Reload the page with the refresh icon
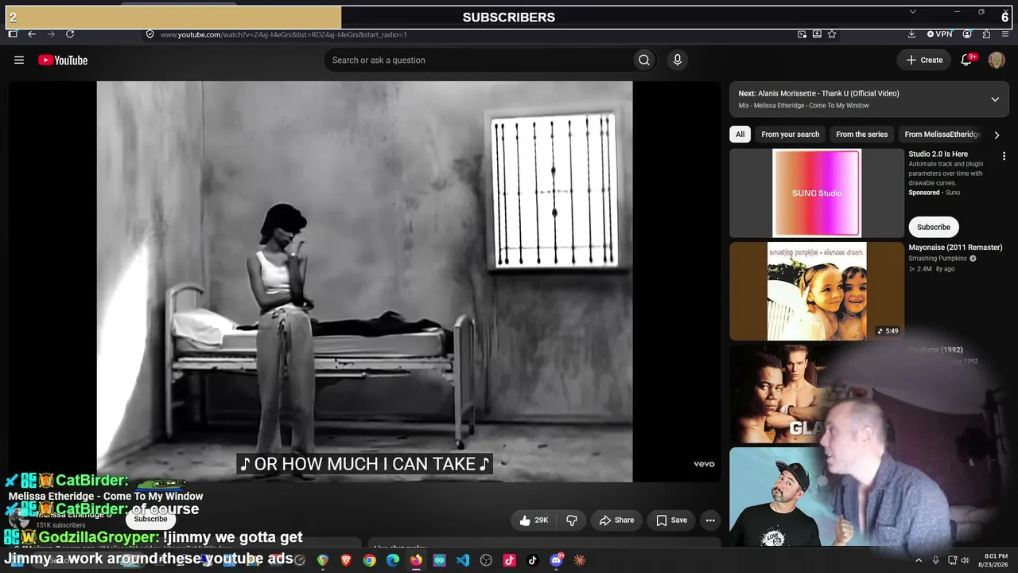The image size is (1018, 573). pos(70,34)
